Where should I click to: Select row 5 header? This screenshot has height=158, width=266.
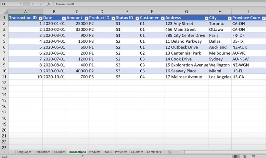click(x=4, y=41)
